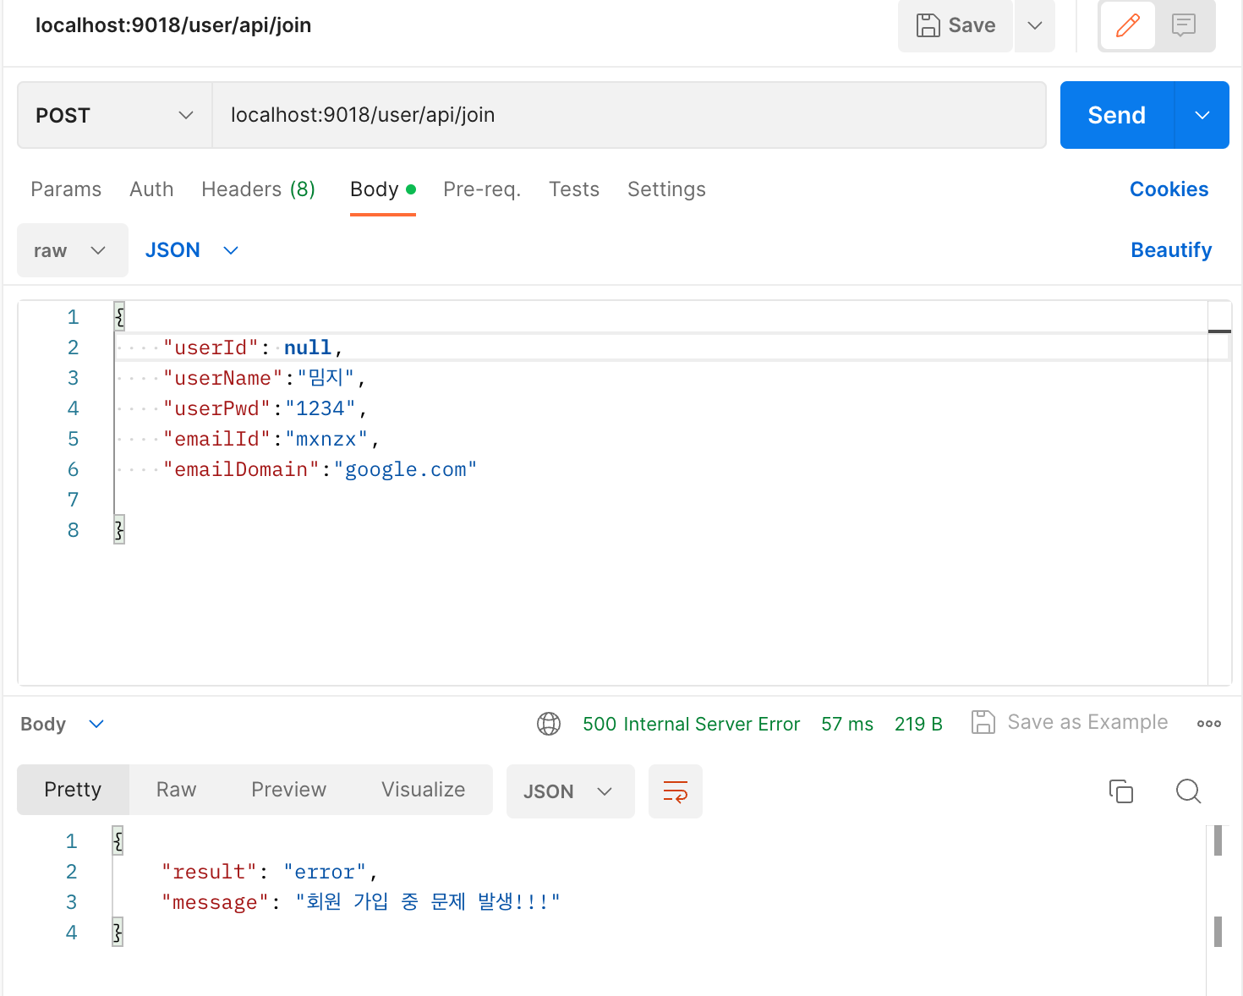Select the Raw response view
Viewport: 1243px width, 996px height.
176,790
